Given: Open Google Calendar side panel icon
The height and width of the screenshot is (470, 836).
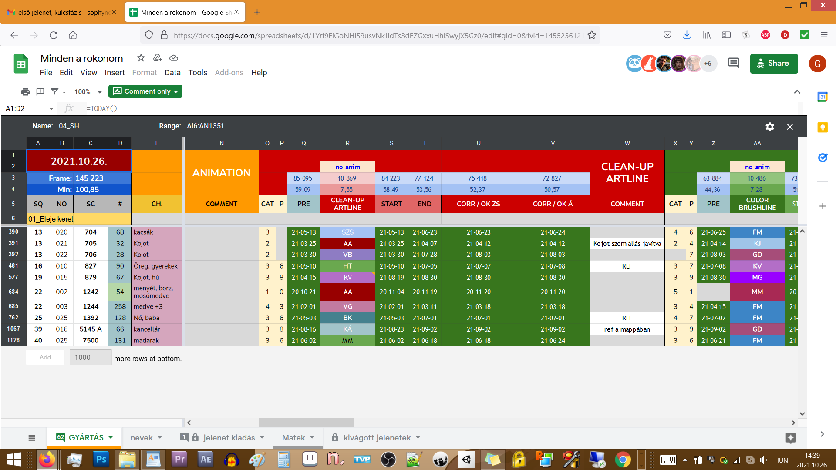Looking at the screenshot, I should [823, 97].
